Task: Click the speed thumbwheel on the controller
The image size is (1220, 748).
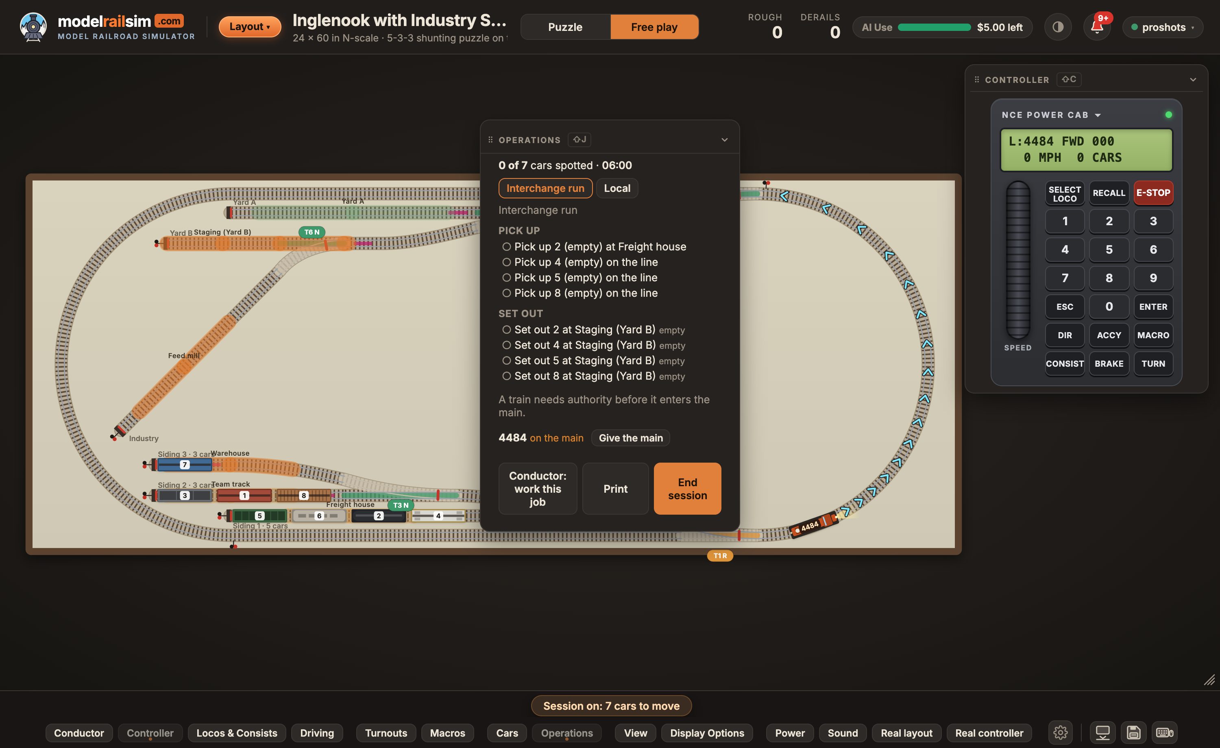Action: point(1017,260)
